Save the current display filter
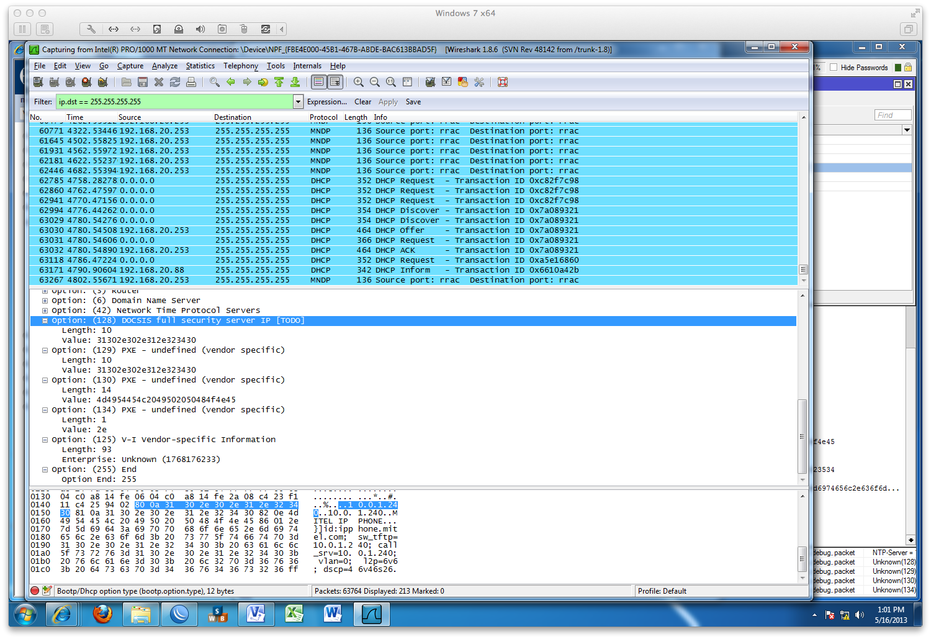The height and width of the screenshot is (639, 931). 413,102
